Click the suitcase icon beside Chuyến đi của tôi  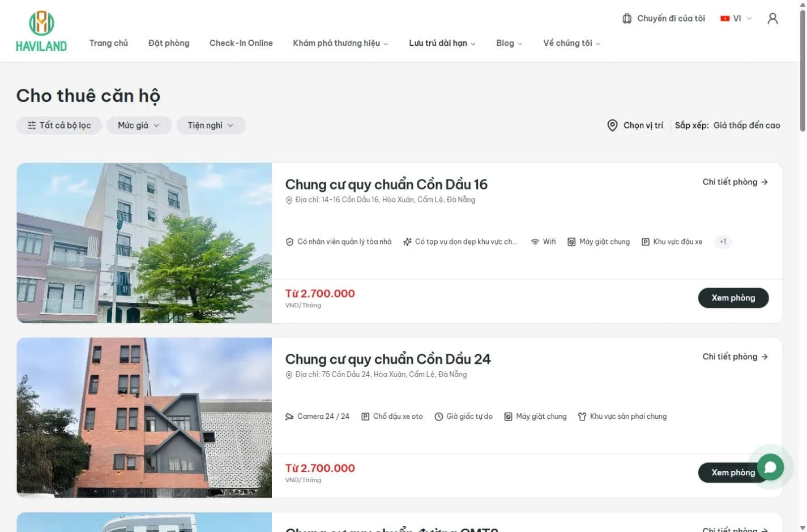pyautogui.click(x=627, y=19)
